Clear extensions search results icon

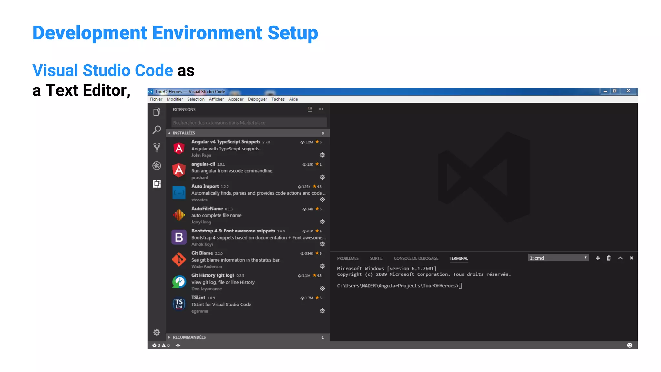[x=310, y=109]
